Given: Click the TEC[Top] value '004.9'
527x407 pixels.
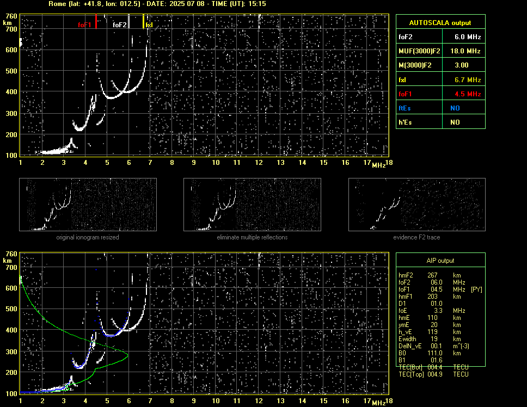Looking at the screenshot, I should tap(435, 374).
